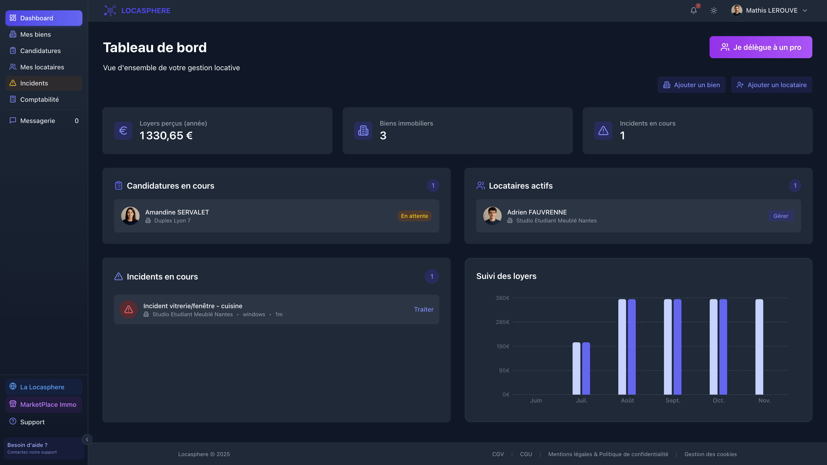The width and height of the screenshot is (827, 465).
Task: Open Messagerie chat icon
Action: pyautogui.click(x=13, y=120)
